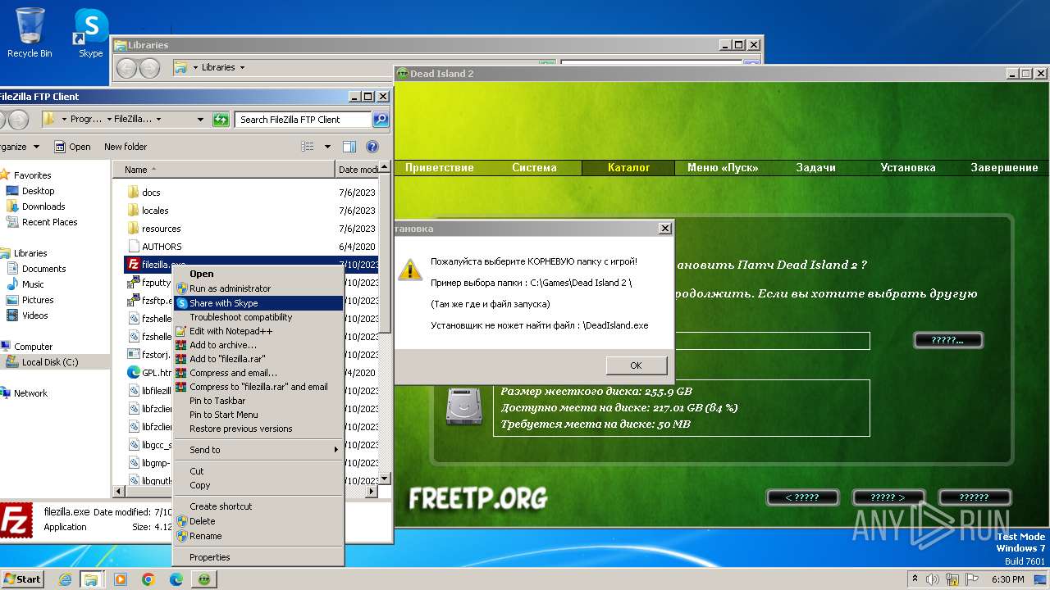Screen dimensions: 1050x590
Task: Click the Edge taskbar icon
Action: point(176,579)
